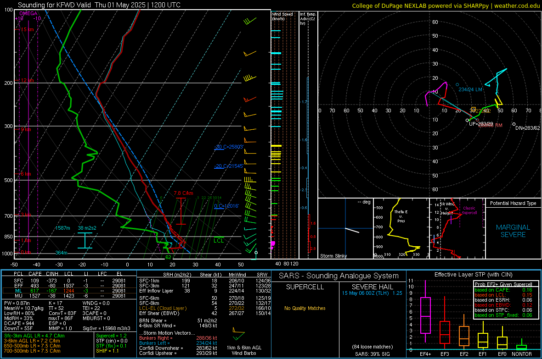
Task: Click the 'No Quality Matches' supercell text
Action: [305, 308]
